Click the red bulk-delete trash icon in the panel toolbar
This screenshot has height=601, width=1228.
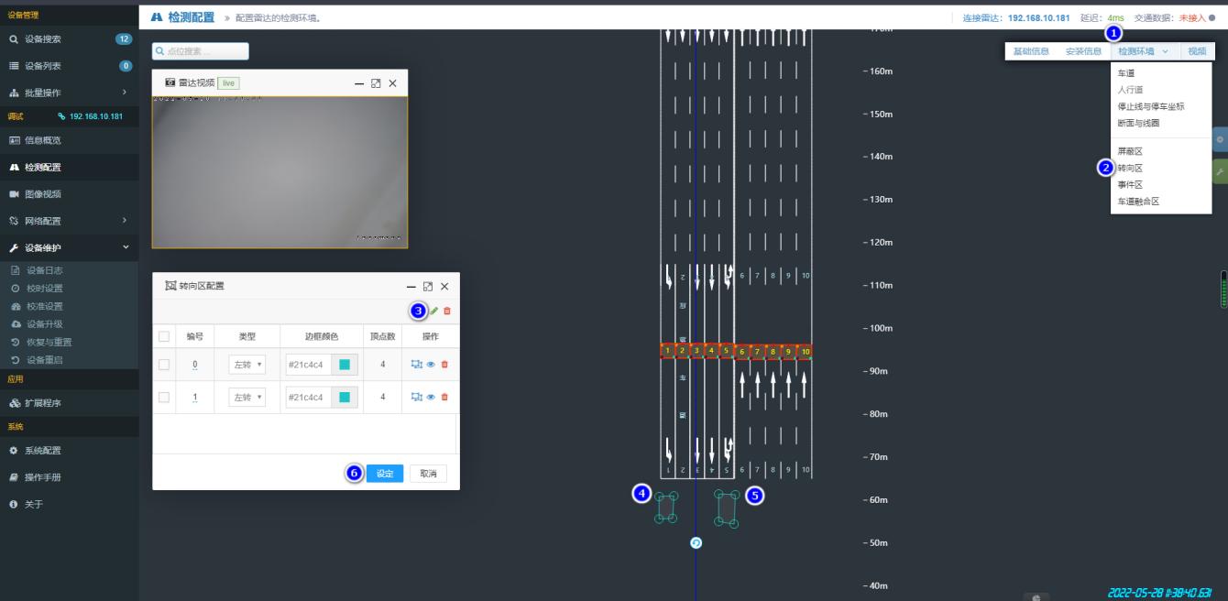pos(447,311)
